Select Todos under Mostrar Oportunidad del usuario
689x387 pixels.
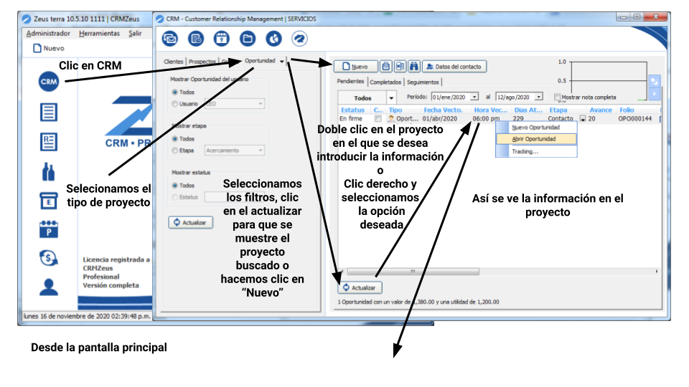[175, 92]
